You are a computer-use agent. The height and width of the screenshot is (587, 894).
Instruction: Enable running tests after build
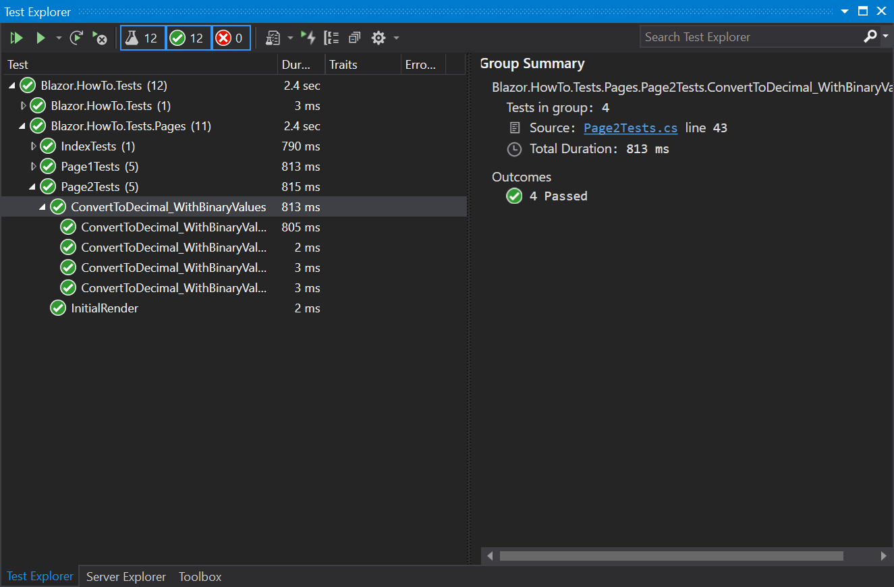pyautogui.click(x=308, y=38)
